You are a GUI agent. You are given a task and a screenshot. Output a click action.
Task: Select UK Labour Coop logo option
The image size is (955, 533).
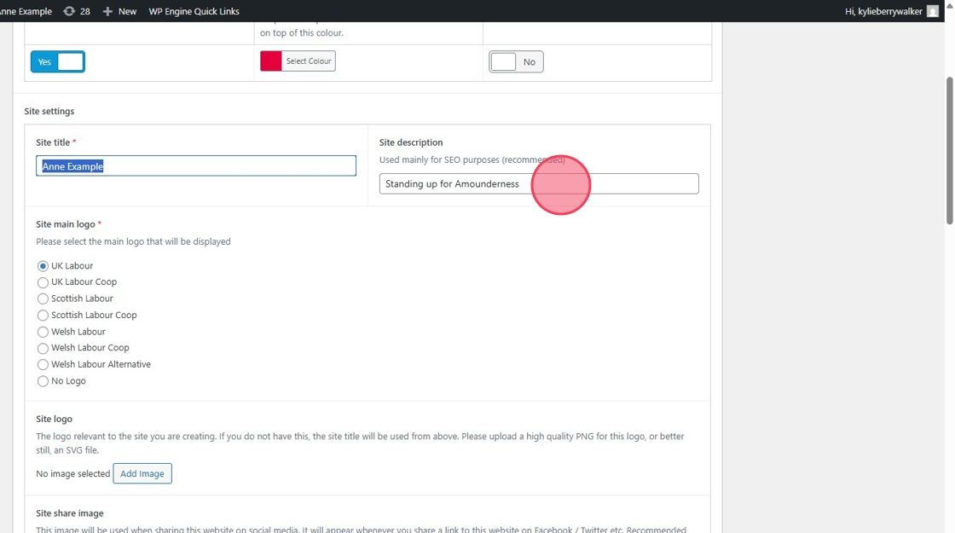(x=43, y=282)
